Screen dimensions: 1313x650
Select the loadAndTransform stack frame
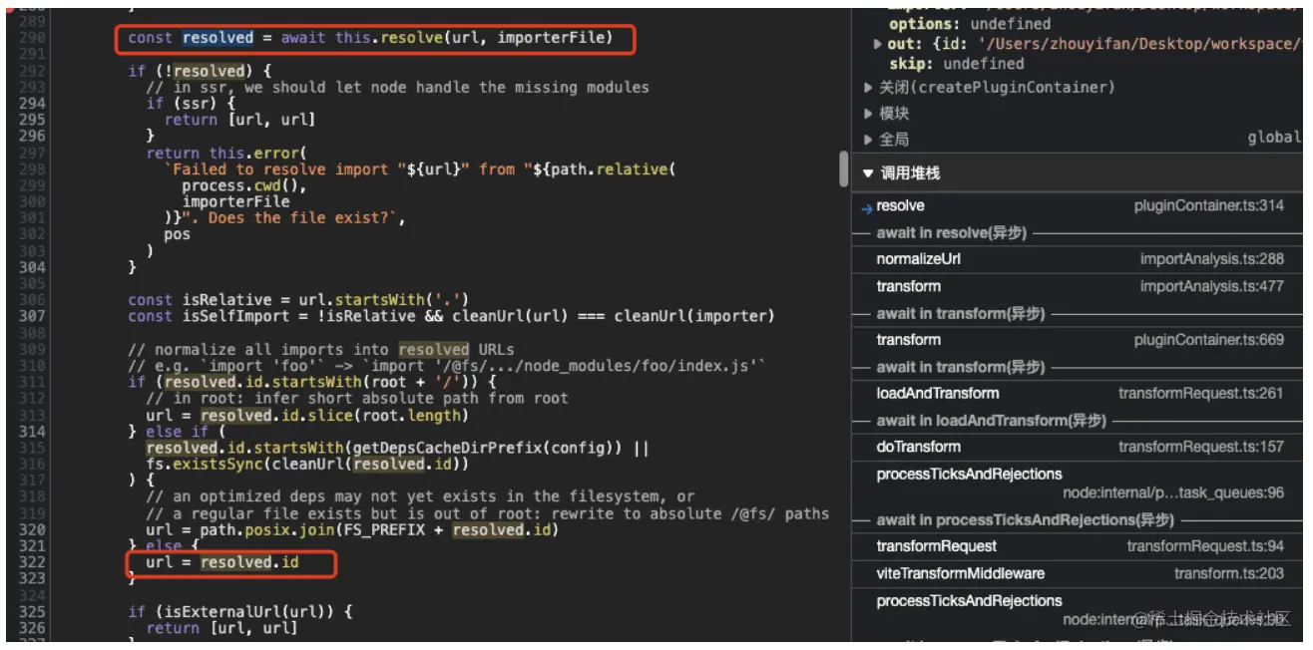[936, 393]
